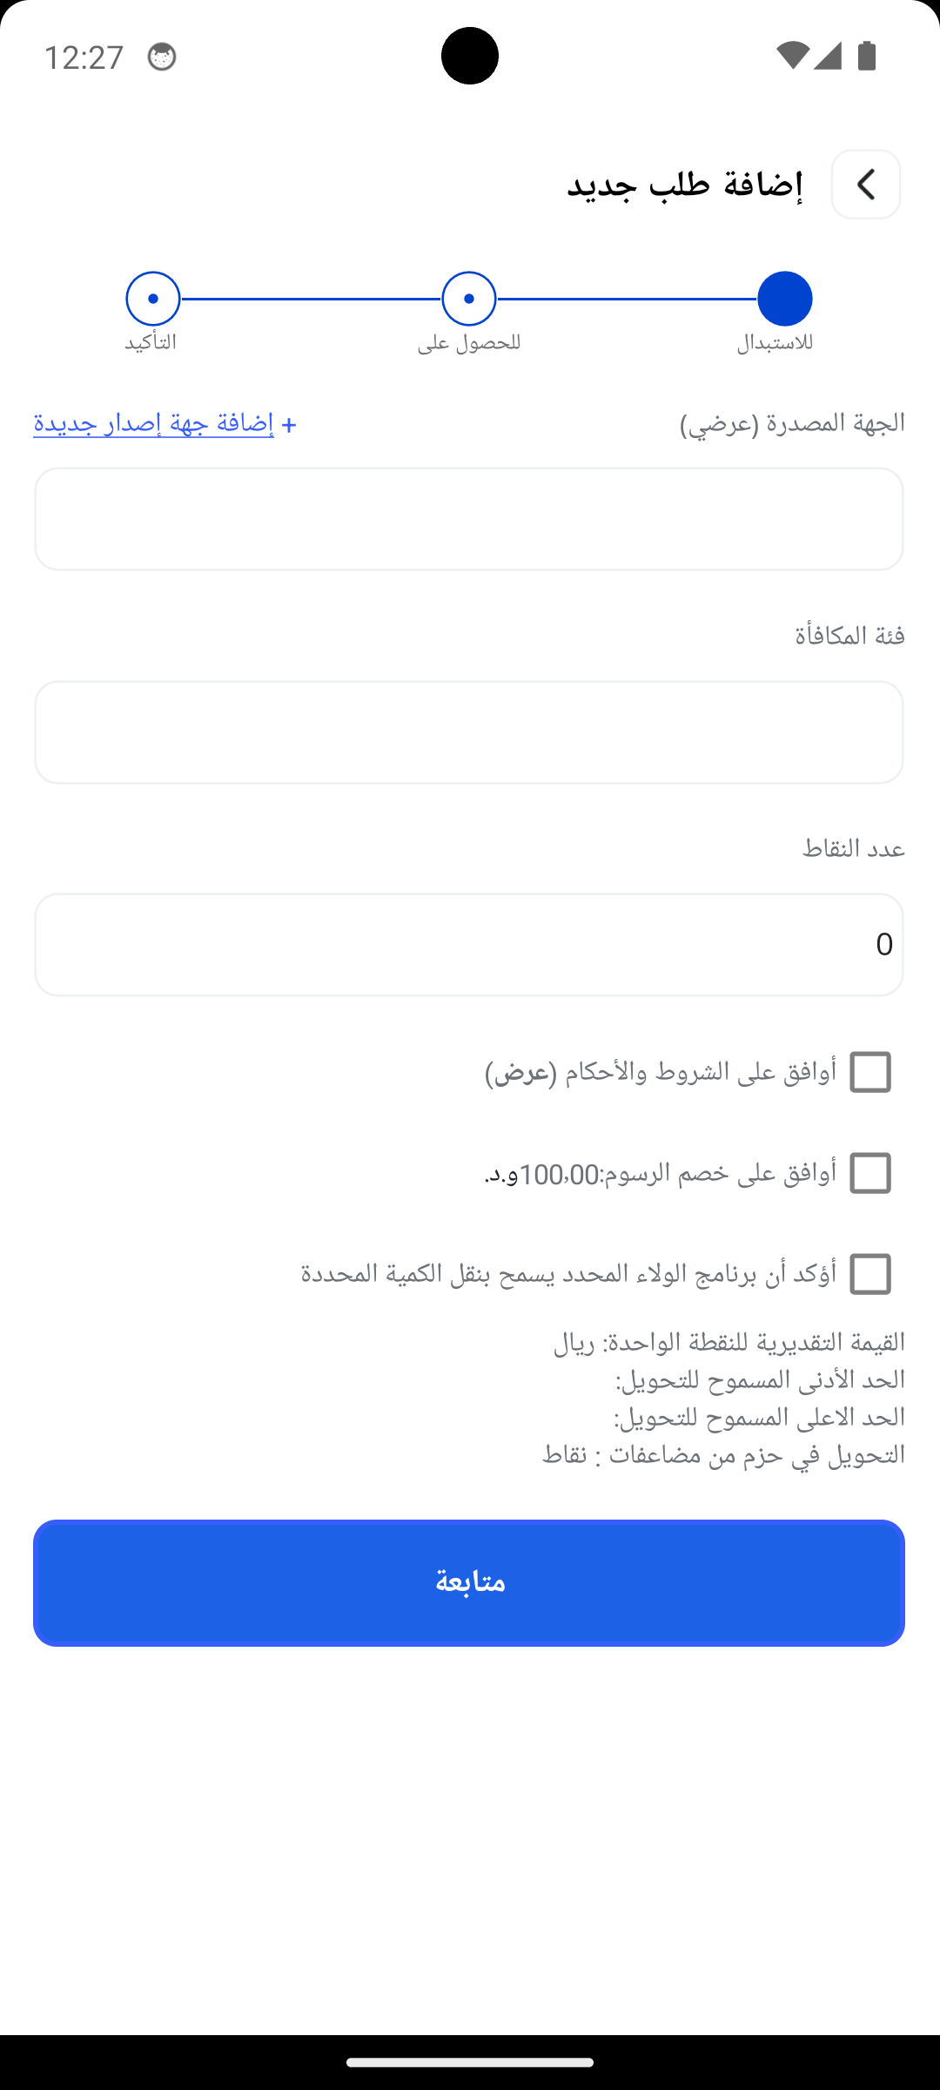Open the الجهة المصدرة (عرضي) dropdown
Image resolution: width=940 pixels, height=2090 pixels.
pyautogui.click(x=469, y=519)
